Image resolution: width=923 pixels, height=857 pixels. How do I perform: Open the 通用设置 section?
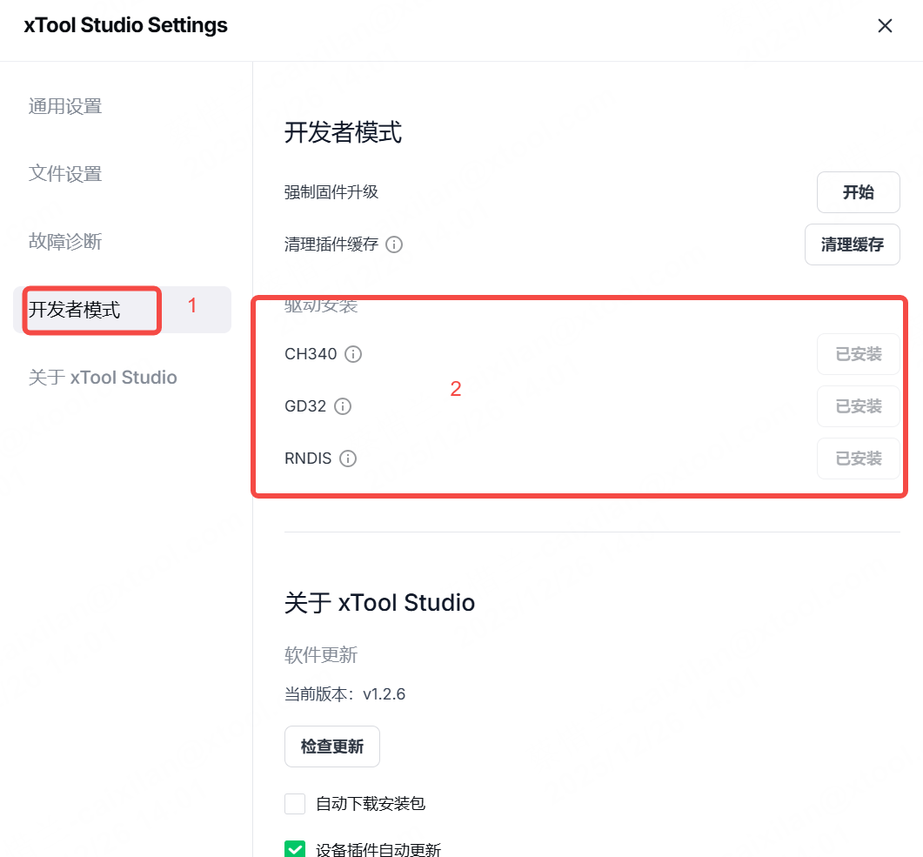tap(65, 106)
